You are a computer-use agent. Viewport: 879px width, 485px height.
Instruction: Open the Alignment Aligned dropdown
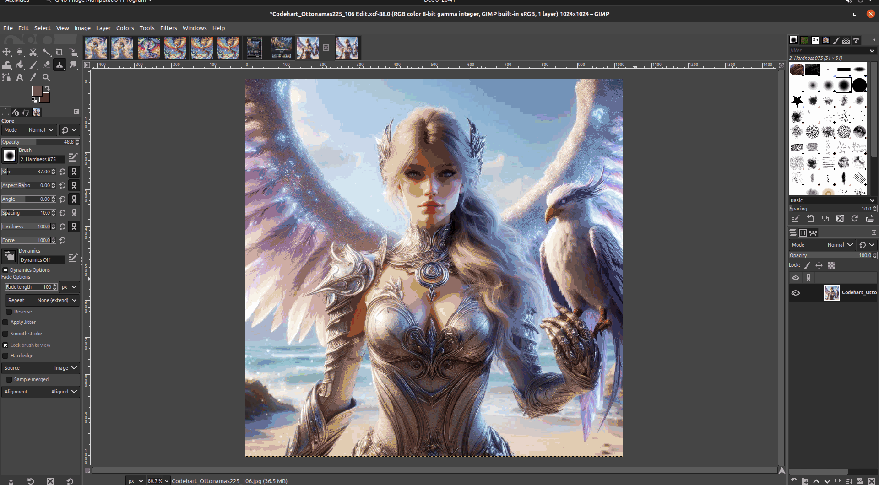pos(40,392)
